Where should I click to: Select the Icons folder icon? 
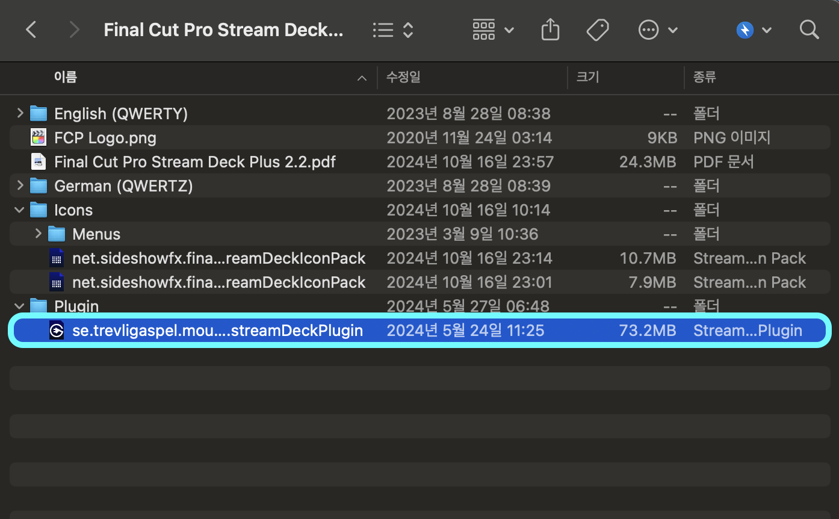click(39, 210)
